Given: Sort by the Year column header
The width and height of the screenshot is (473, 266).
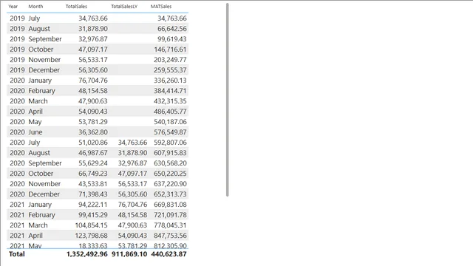Looking at the screenshot, I should 13,7.
